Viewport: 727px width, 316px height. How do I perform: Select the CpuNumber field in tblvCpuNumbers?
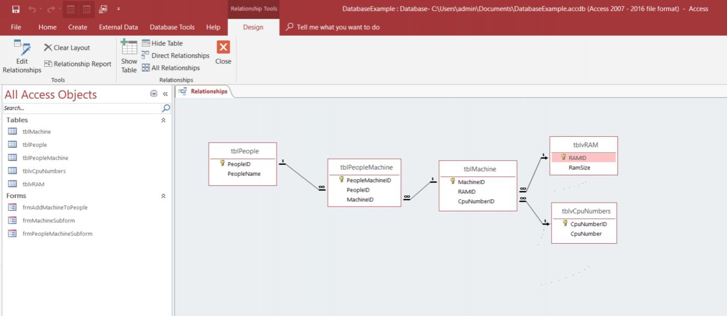pyautogui.click(x=586, y=234)
